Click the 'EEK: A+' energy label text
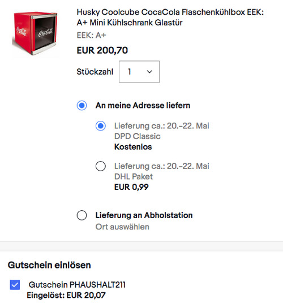Screen dimensions: 283x308 [x=92, y=36]
